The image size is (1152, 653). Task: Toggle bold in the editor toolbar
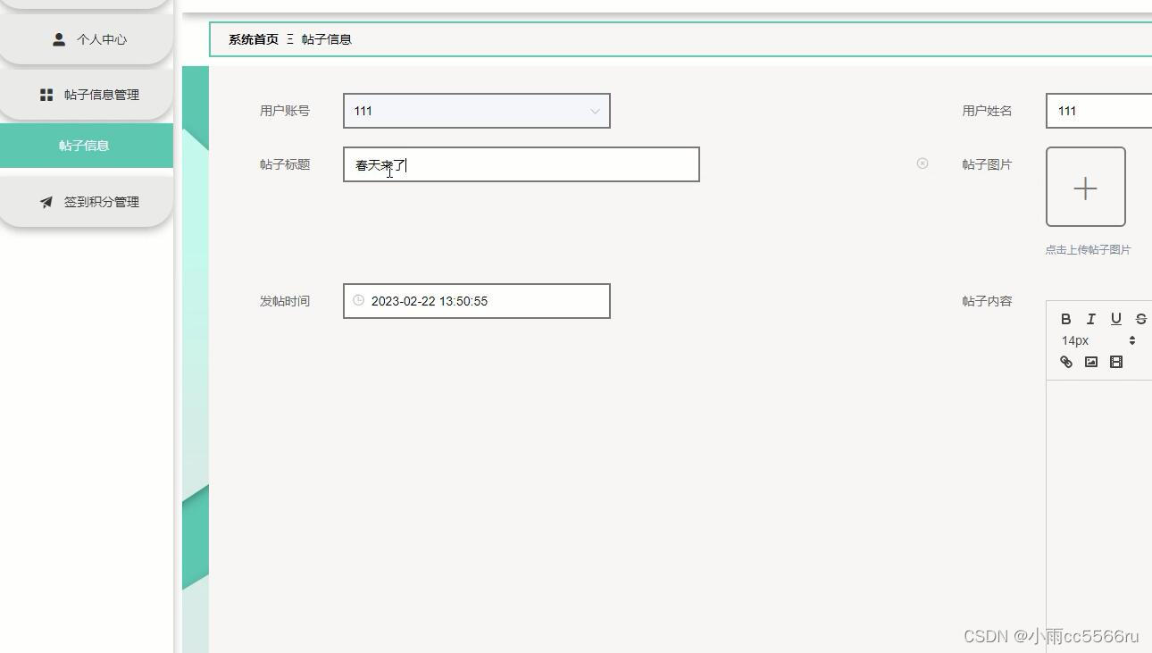coord(1065,319)
